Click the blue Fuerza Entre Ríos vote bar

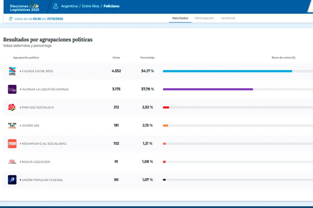point(227,71)
